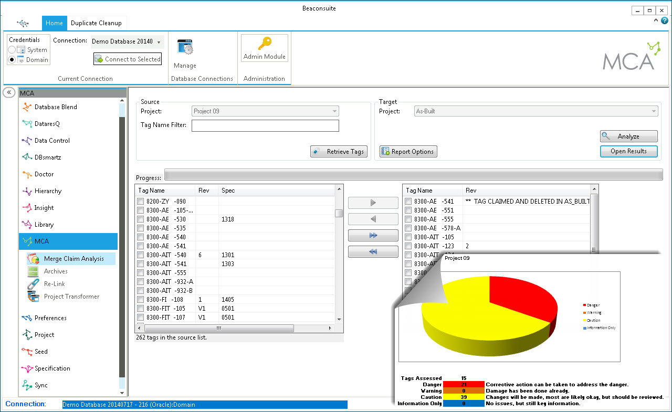672x412 pixels.
Task: Check target tag 8300-AIT -123
Action: click(408, 246)
